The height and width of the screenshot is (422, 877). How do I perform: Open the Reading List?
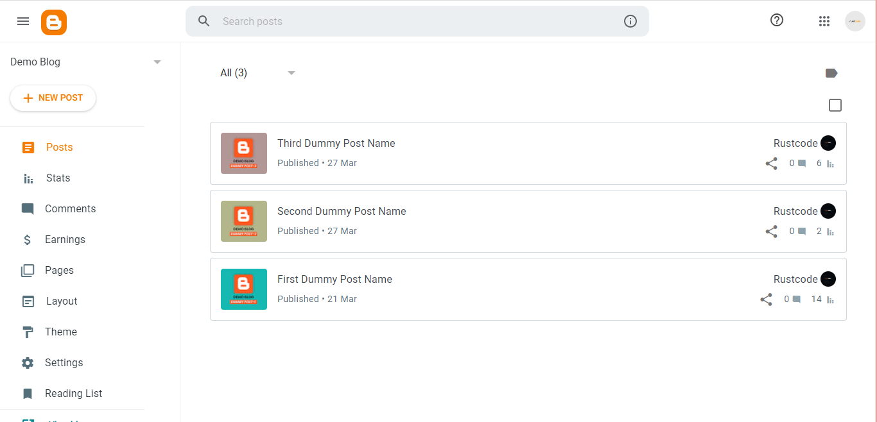[73, 393]
